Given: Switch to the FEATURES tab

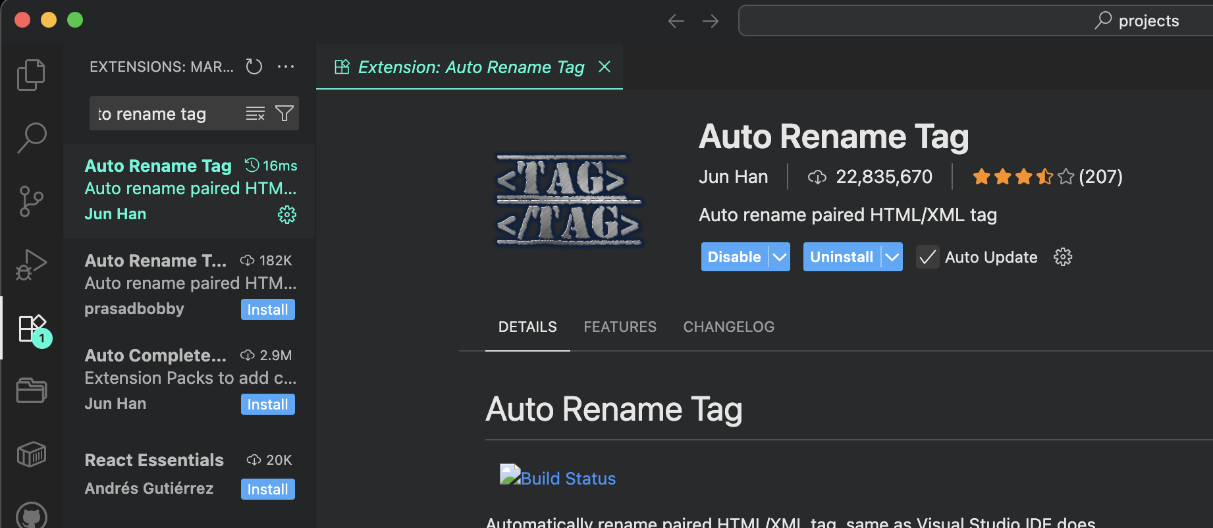Looking at the screenshot, I should click(620, 327).
